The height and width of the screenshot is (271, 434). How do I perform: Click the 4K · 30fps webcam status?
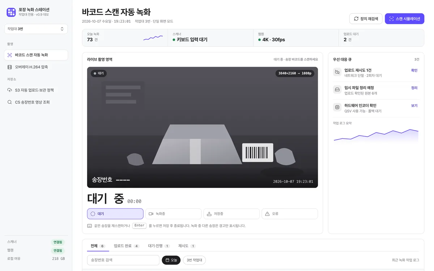click(272, 40)
